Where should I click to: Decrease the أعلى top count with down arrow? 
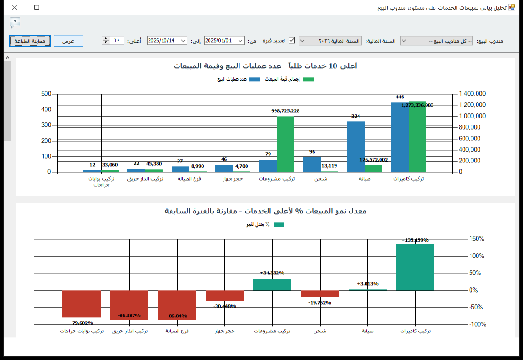tap(106, 43)
